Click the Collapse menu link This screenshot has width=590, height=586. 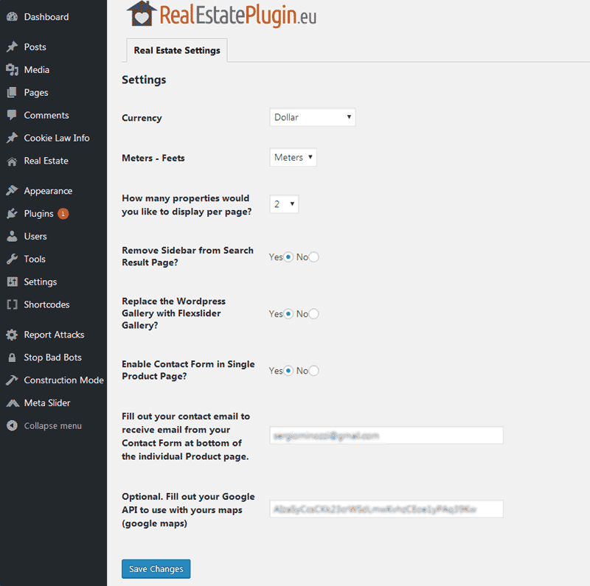tap(52, 426)
